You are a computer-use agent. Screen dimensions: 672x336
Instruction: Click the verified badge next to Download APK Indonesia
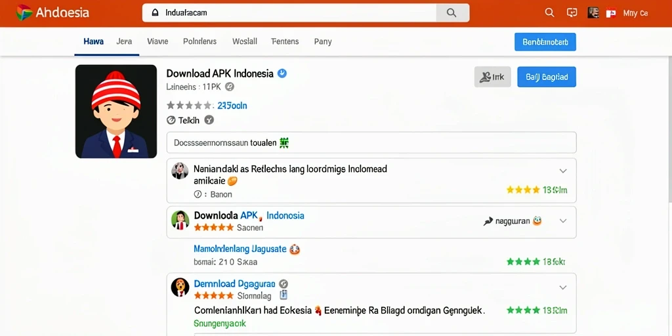tap(282, 73)
